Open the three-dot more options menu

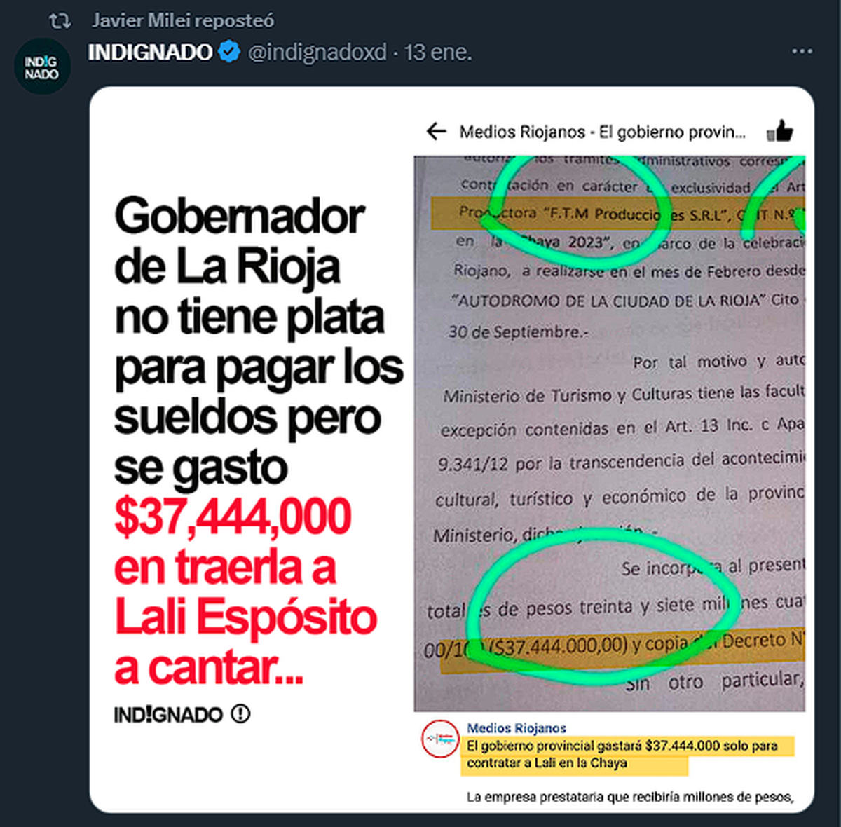click(802, 52)
